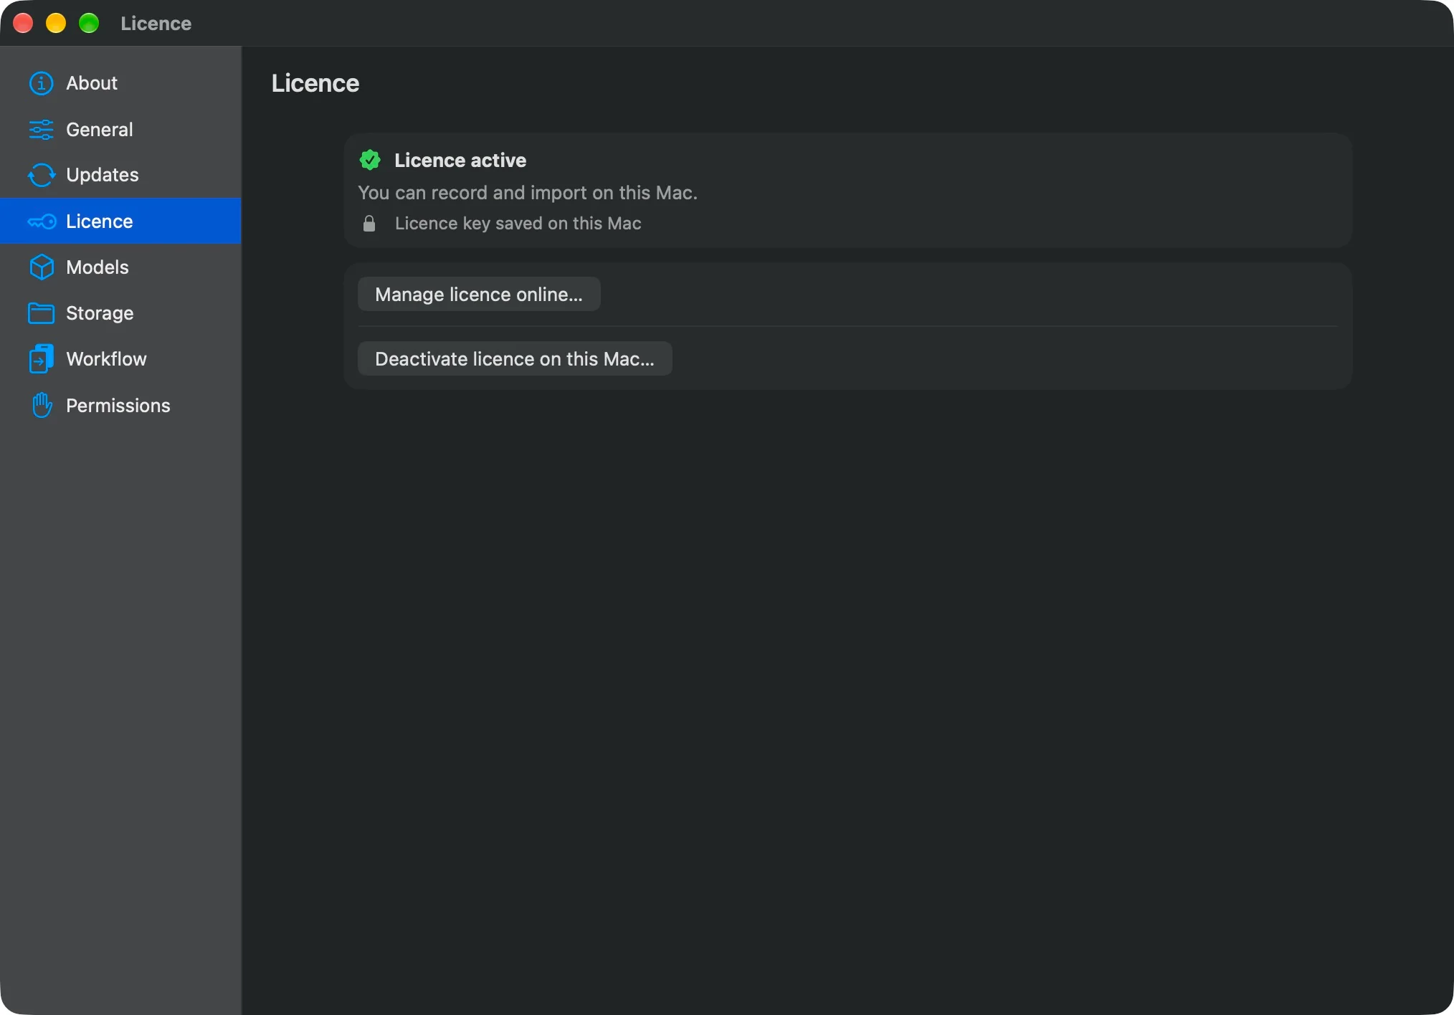Select the Models label in sidebar

point(98,267)
